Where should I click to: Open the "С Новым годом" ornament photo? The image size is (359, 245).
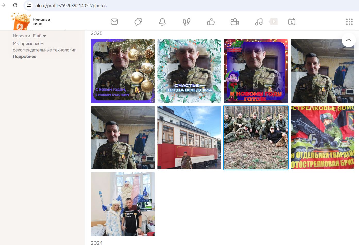123,71
